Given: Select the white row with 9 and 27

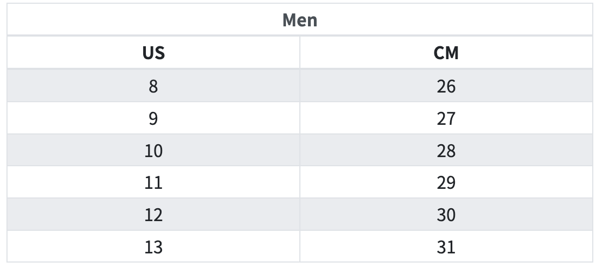Looking at the screenshot, I should click(x=299, y=118).
